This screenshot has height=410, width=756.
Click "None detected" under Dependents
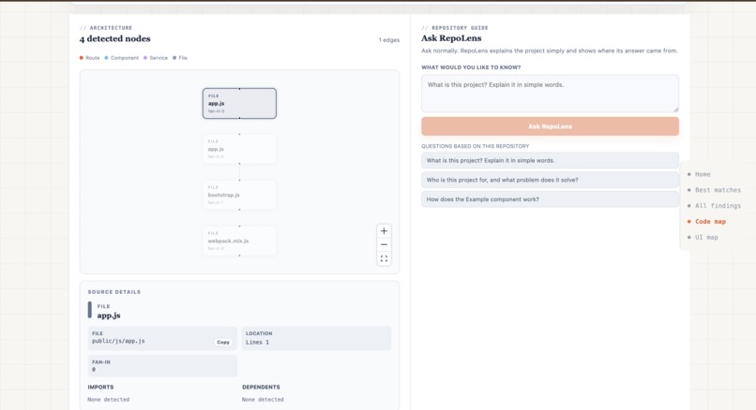point(263,400)
